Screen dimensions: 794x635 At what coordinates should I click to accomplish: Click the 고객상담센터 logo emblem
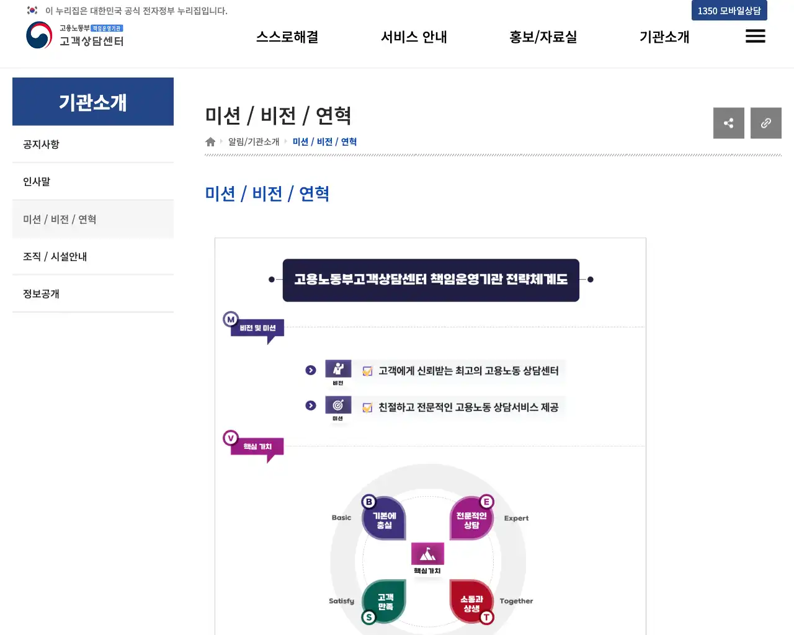point(39,35)
